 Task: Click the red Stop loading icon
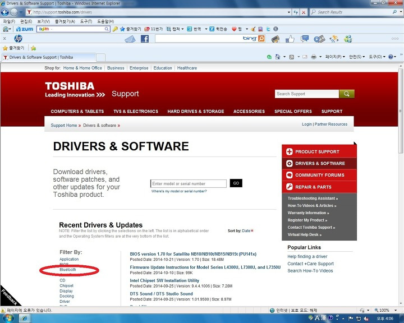point(304,12)
